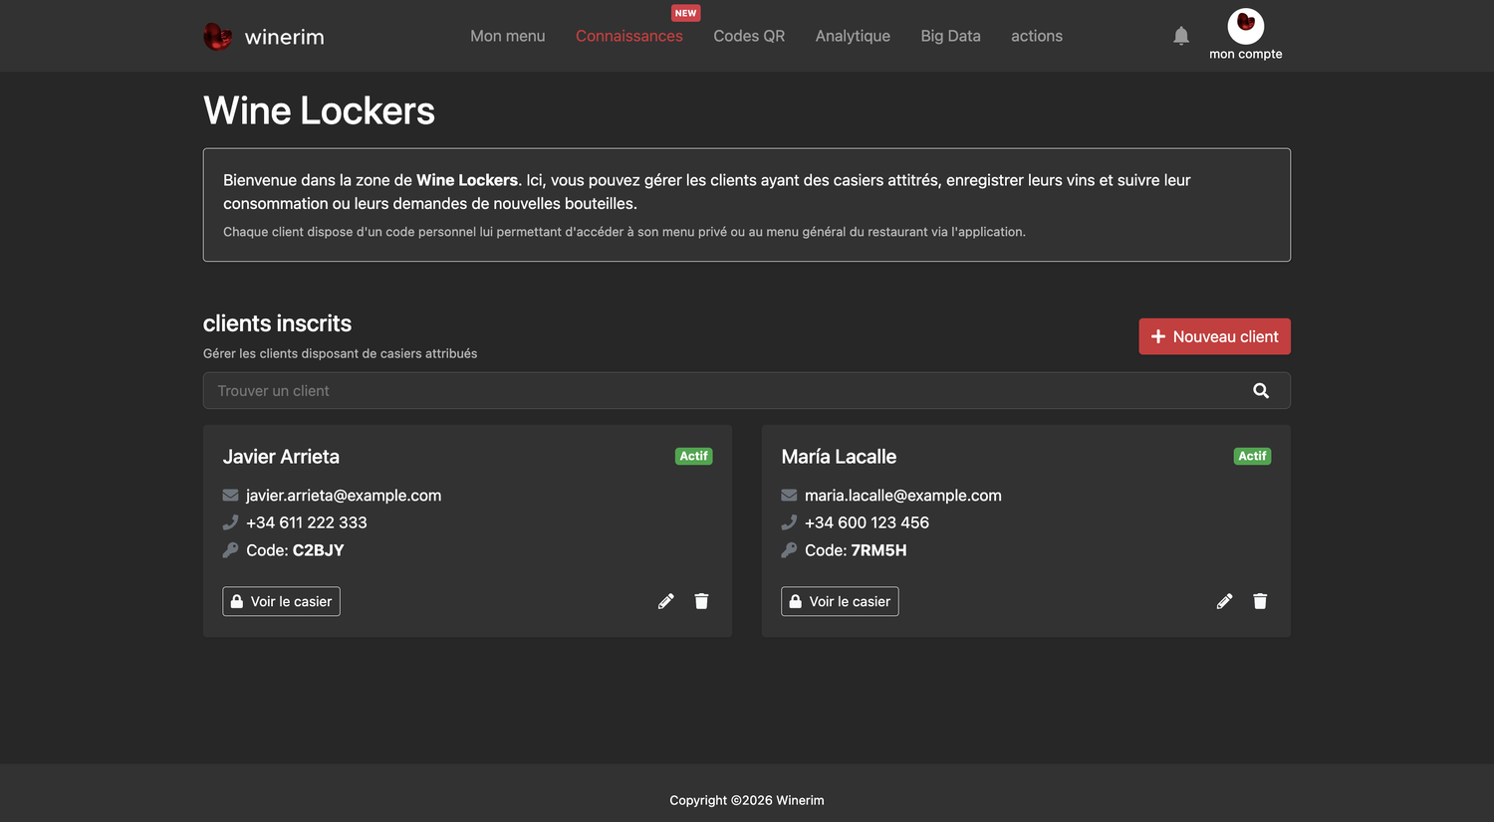The height and width of the screenshot is (822, 1494).
Task: Open the notifications bell
Action: [1181, 36]
